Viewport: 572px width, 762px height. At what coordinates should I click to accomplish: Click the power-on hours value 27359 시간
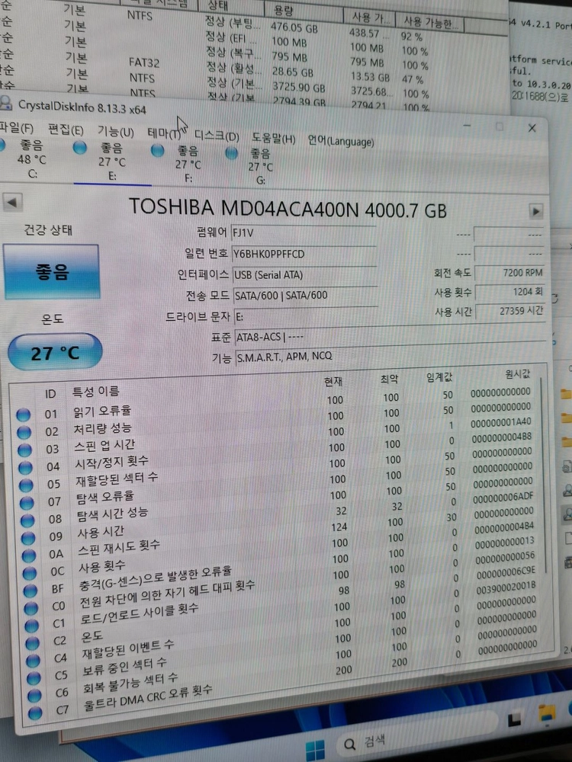click(x=511, y=311)
